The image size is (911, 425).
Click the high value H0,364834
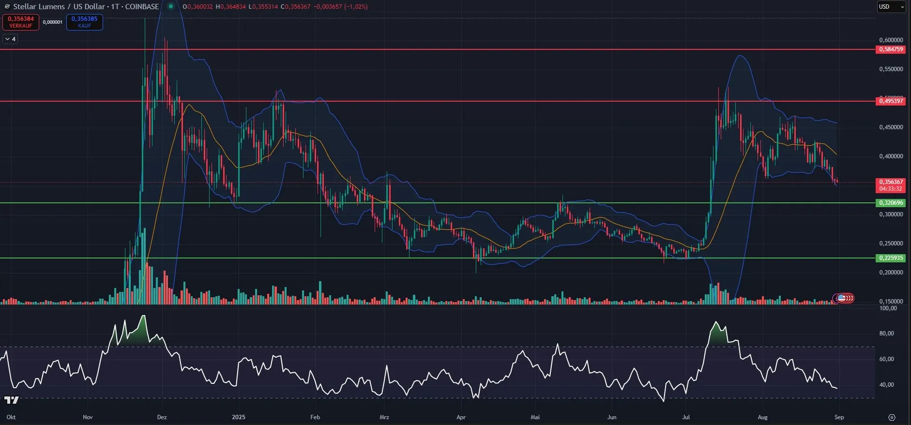[230, 7]
